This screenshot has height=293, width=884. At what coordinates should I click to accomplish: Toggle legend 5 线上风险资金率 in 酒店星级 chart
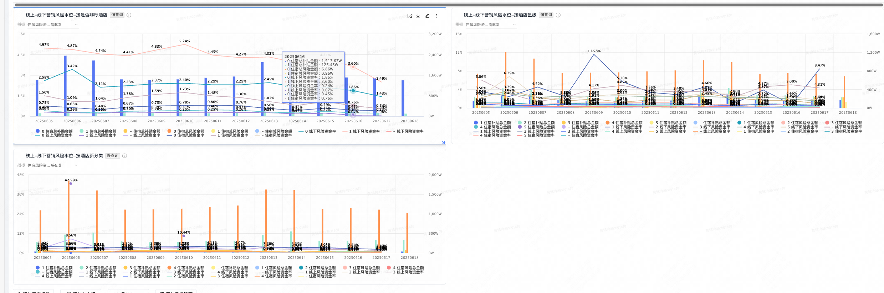(x=668, y=131)
